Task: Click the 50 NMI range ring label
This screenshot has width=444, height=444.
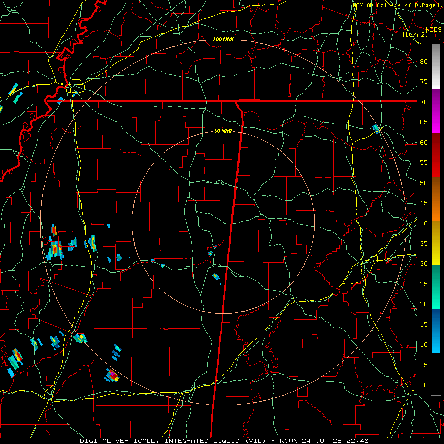Action: pyautogui.click(x=223, y=131)
